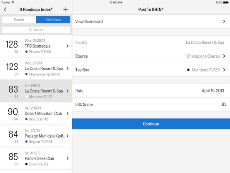Viewport: 230px width, 173px height.
Task: Click the Wi-Fi icon in status bar
Action: (x=13, y=3)
